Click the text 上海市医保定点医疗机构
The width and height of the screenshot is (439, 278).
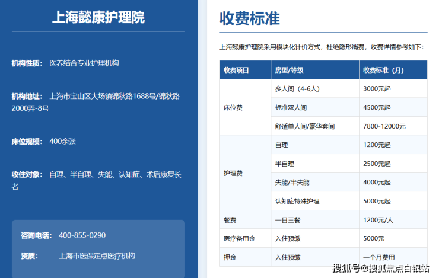click(97, 256)
